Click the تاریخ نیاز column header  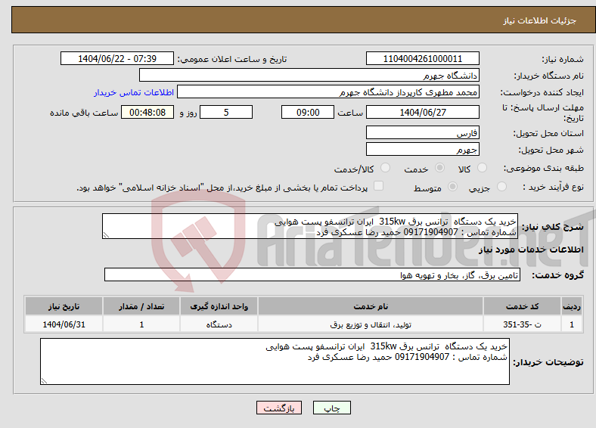coord(64,306)
